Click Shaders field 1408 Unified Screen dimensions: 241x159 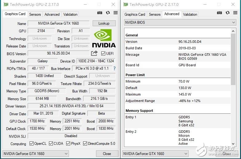coord(45,76)
